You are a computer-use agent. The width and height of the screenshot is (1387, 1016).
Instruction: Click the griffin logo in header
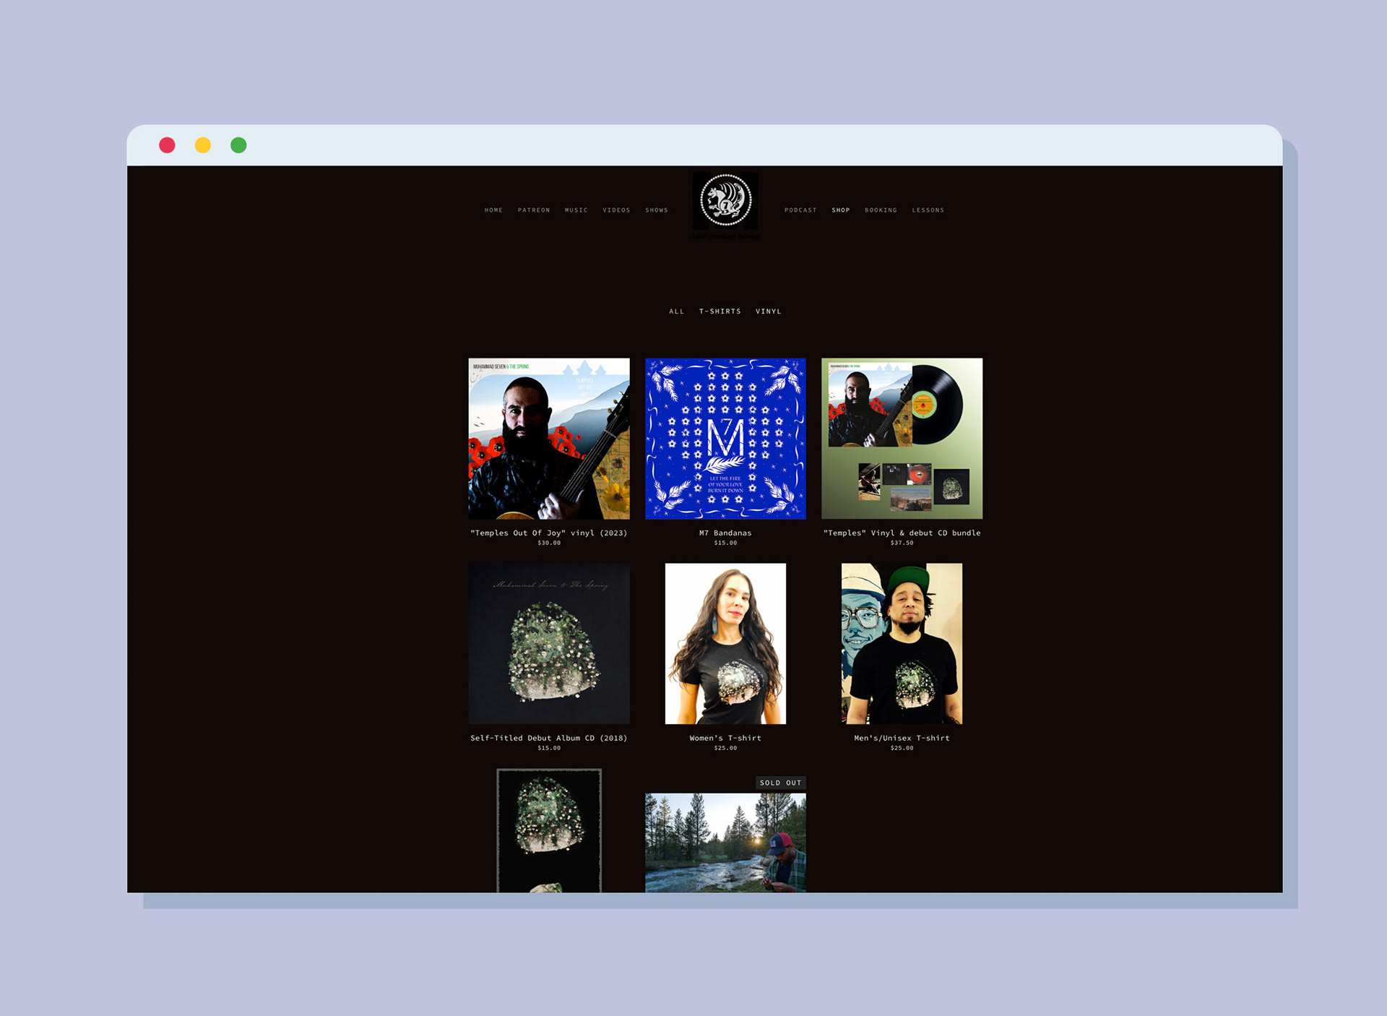[x=725, y=200]
